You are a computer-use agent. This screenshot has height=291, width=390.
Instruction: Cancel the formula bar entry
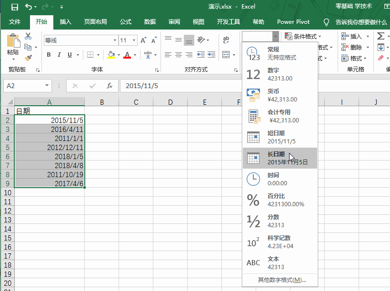coord(75,86)
